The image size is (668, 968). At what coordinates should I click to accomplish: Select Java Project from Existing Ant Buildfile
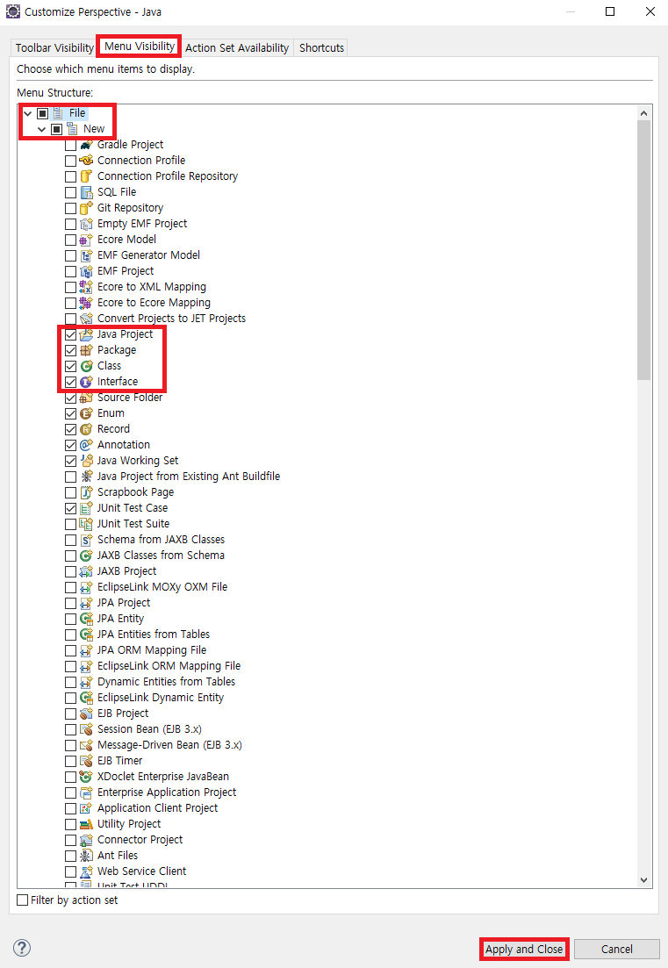pyautogui.click(x=189, y=477)
